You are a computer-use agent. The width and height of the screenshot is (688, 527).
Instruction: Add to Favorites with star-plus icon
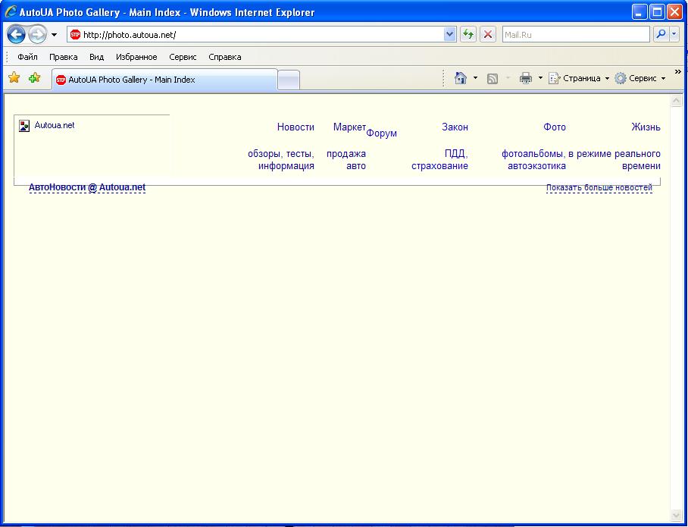pyautogui.click(x=34, y=78)
